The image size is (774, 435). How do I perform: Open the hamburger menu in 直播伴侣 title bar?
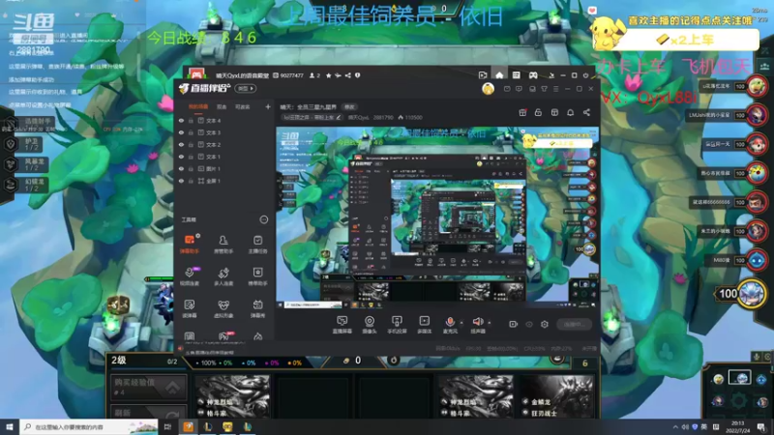555,89
